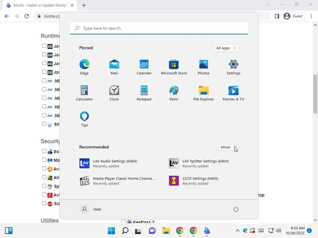The height and width of the screenshot is (238, 318).
Task: Open LAV Audio Settings (64bit)
Action: tap(114, 164)
